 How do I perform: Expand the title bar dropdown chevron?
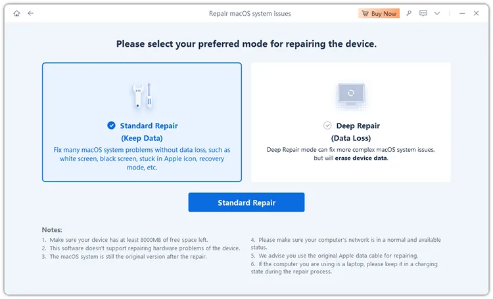click(x=437, y=13)
